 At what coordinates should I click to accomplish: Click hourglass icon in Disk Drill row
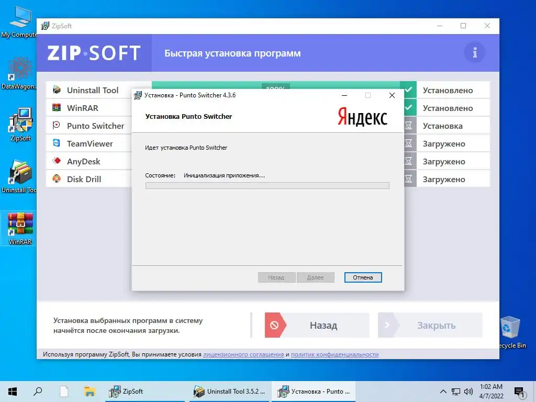[409, 179]
